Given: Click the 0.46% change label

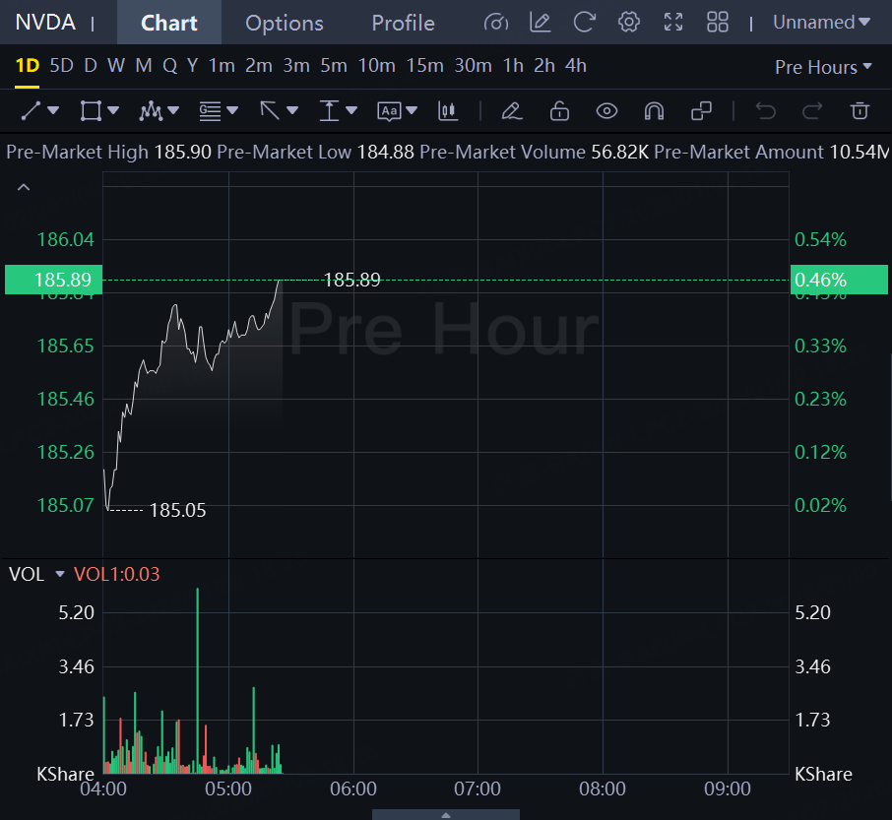Looking at the screenshot, I should 839,280.
